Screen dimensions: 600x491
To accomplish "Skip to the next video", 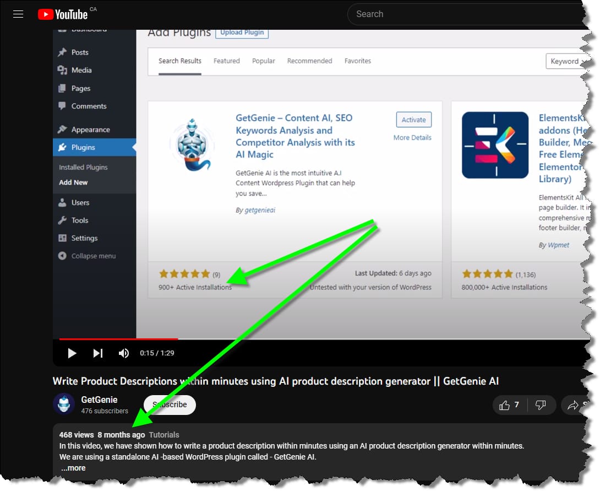I will 98,353.
